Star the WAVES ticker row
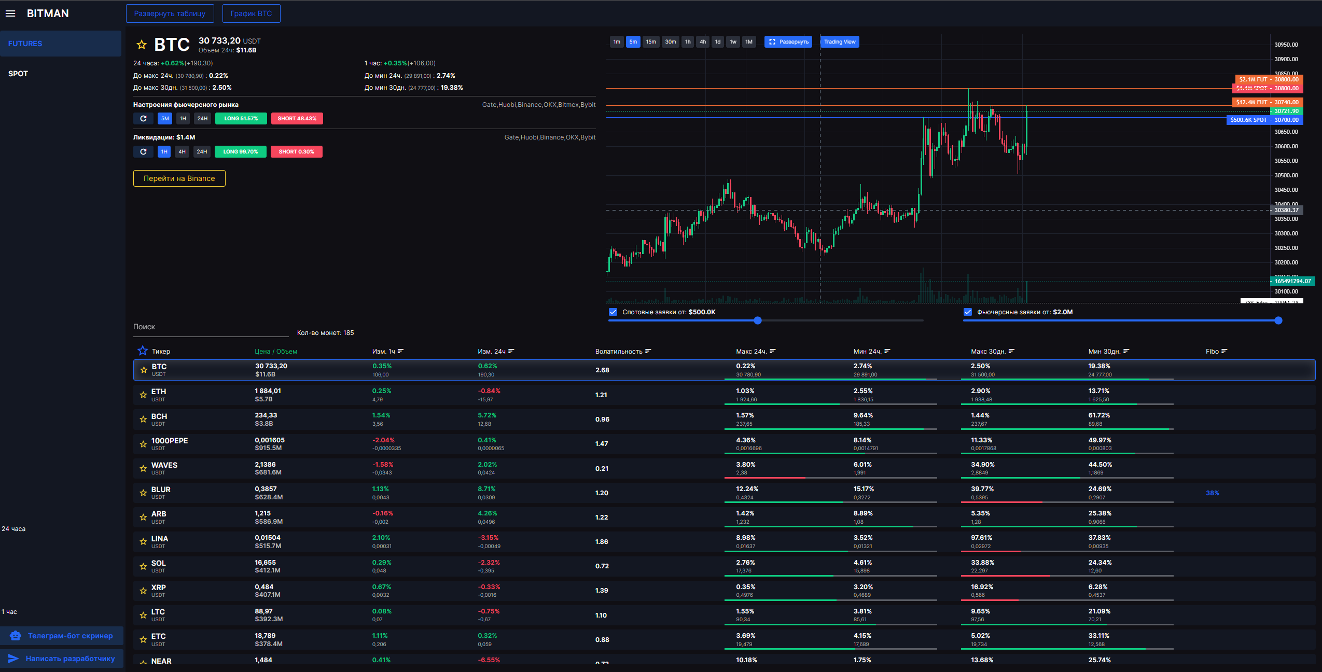Screen dimensions: 1322x672 (144, 469)
